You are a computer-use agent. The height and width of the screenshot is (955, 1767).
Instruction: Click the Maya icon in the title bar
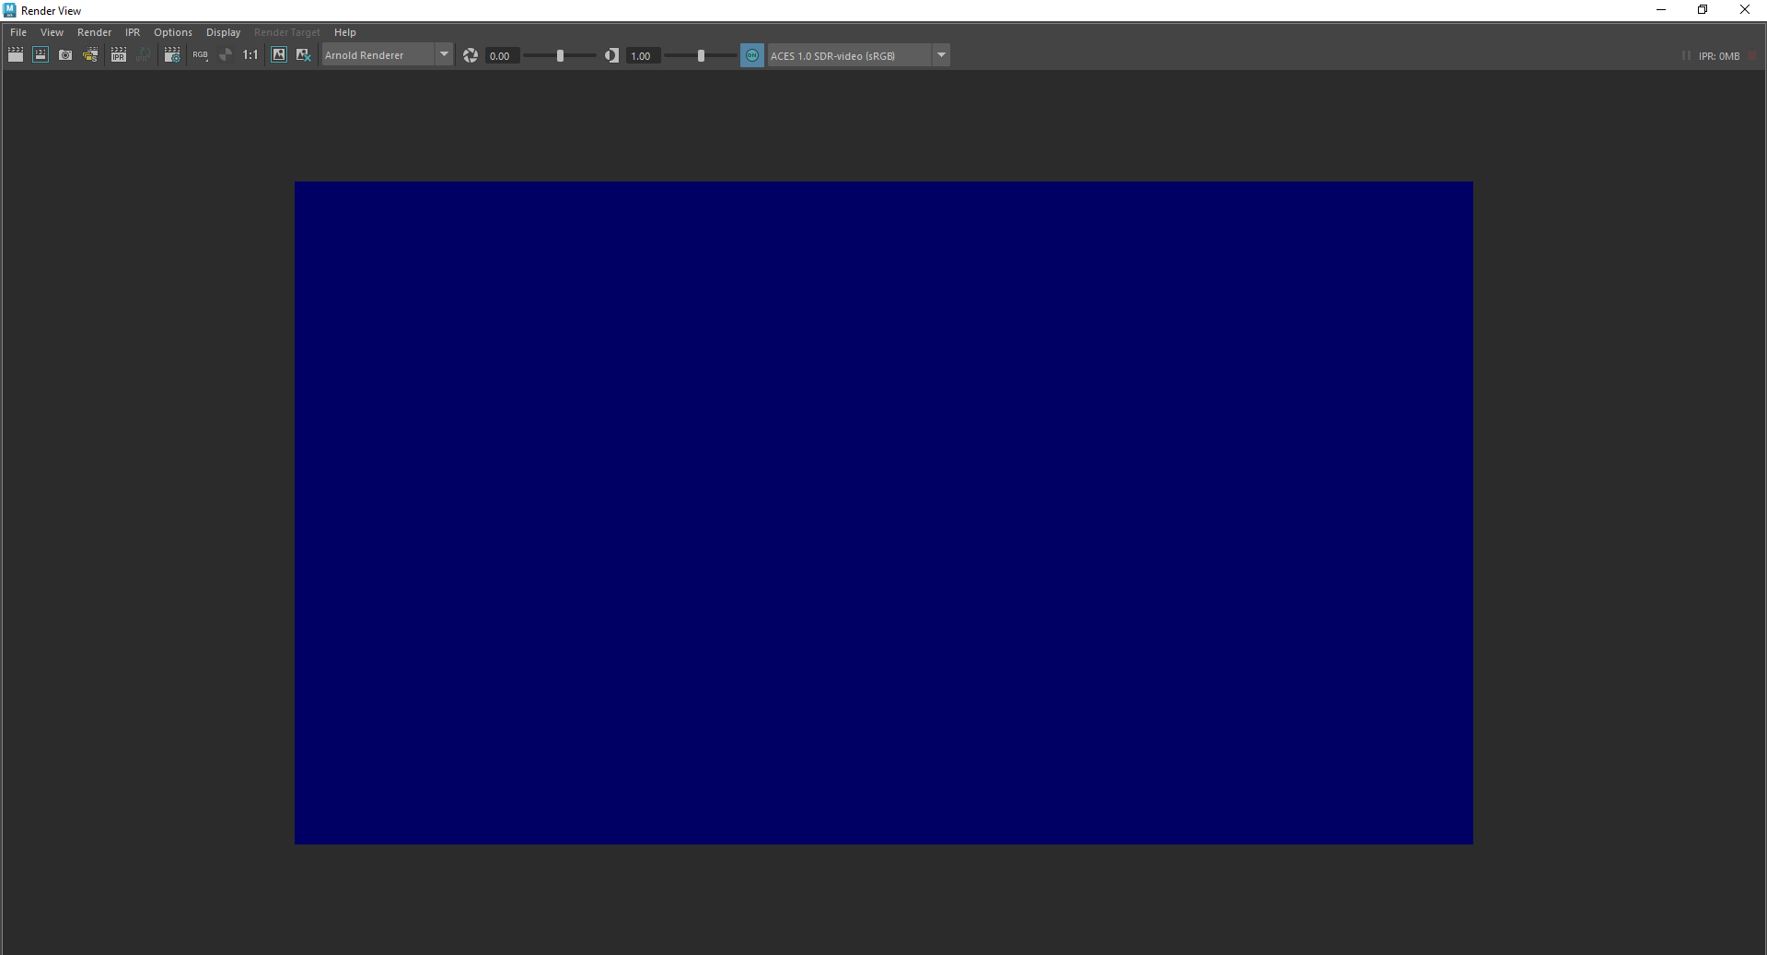click(10, 10)
